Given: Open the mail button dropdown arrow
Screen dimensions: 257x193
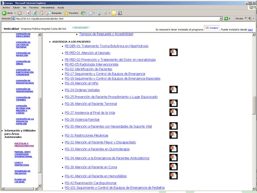Looking at the screenshot, I should pyautogui.click(x=94, y=13).
